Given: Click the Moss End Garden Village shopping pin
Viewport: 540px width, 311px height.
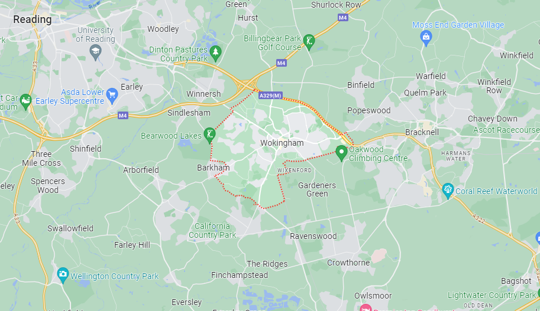Looking at the screenshot, I should click(x=426, y=38).
